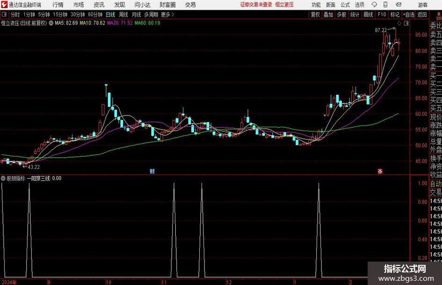Open the 问小达 menu
This screenshot has height=285, width=442.
pyautogui.click(x=142, y=5)
